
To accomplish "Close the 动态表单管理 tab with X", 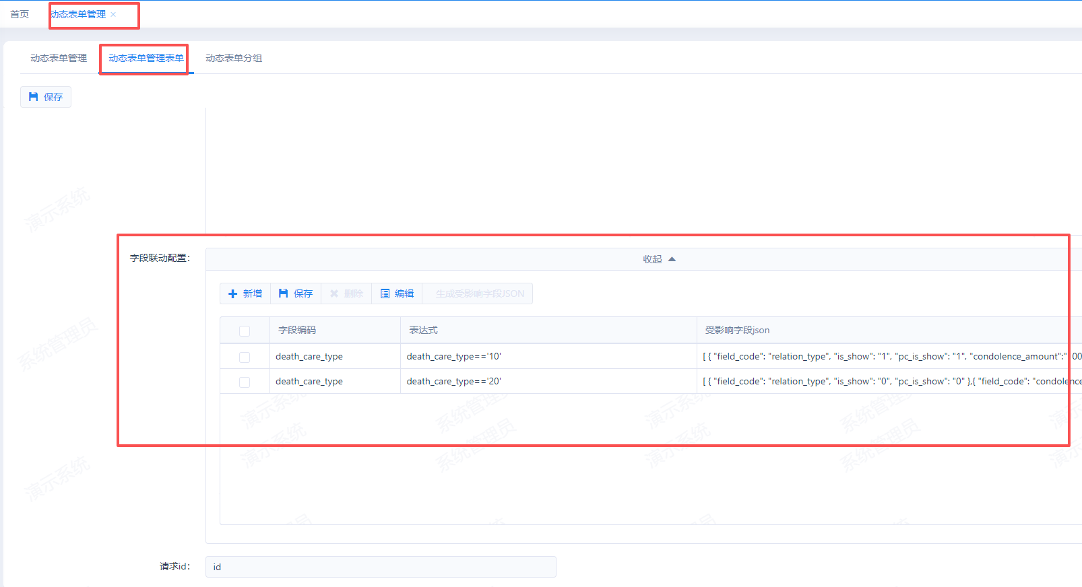I will (x=113, y=14).
